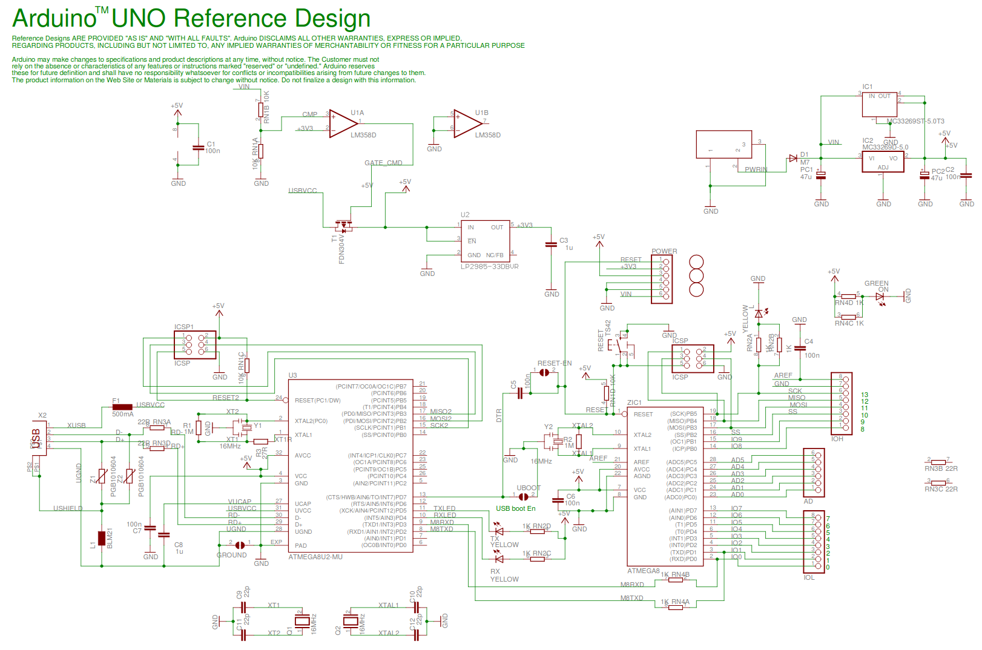Select the C1 100n capacitor symbol

(x=198, y=147)
